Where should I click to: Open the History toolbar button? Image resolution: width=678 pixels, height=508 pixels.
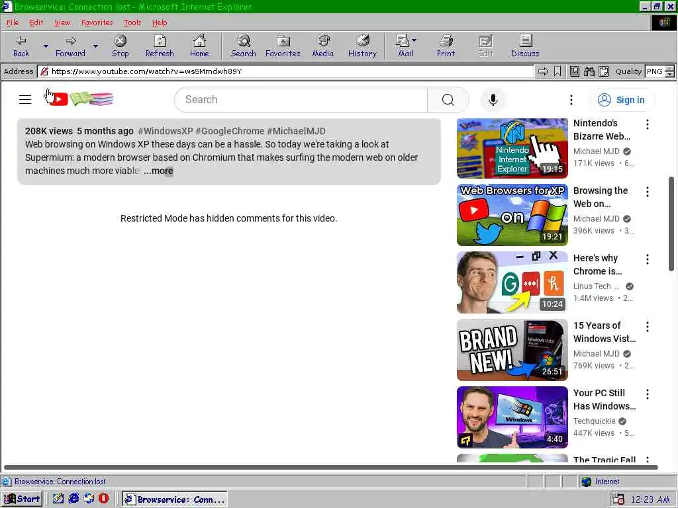(x=362, y=46)
